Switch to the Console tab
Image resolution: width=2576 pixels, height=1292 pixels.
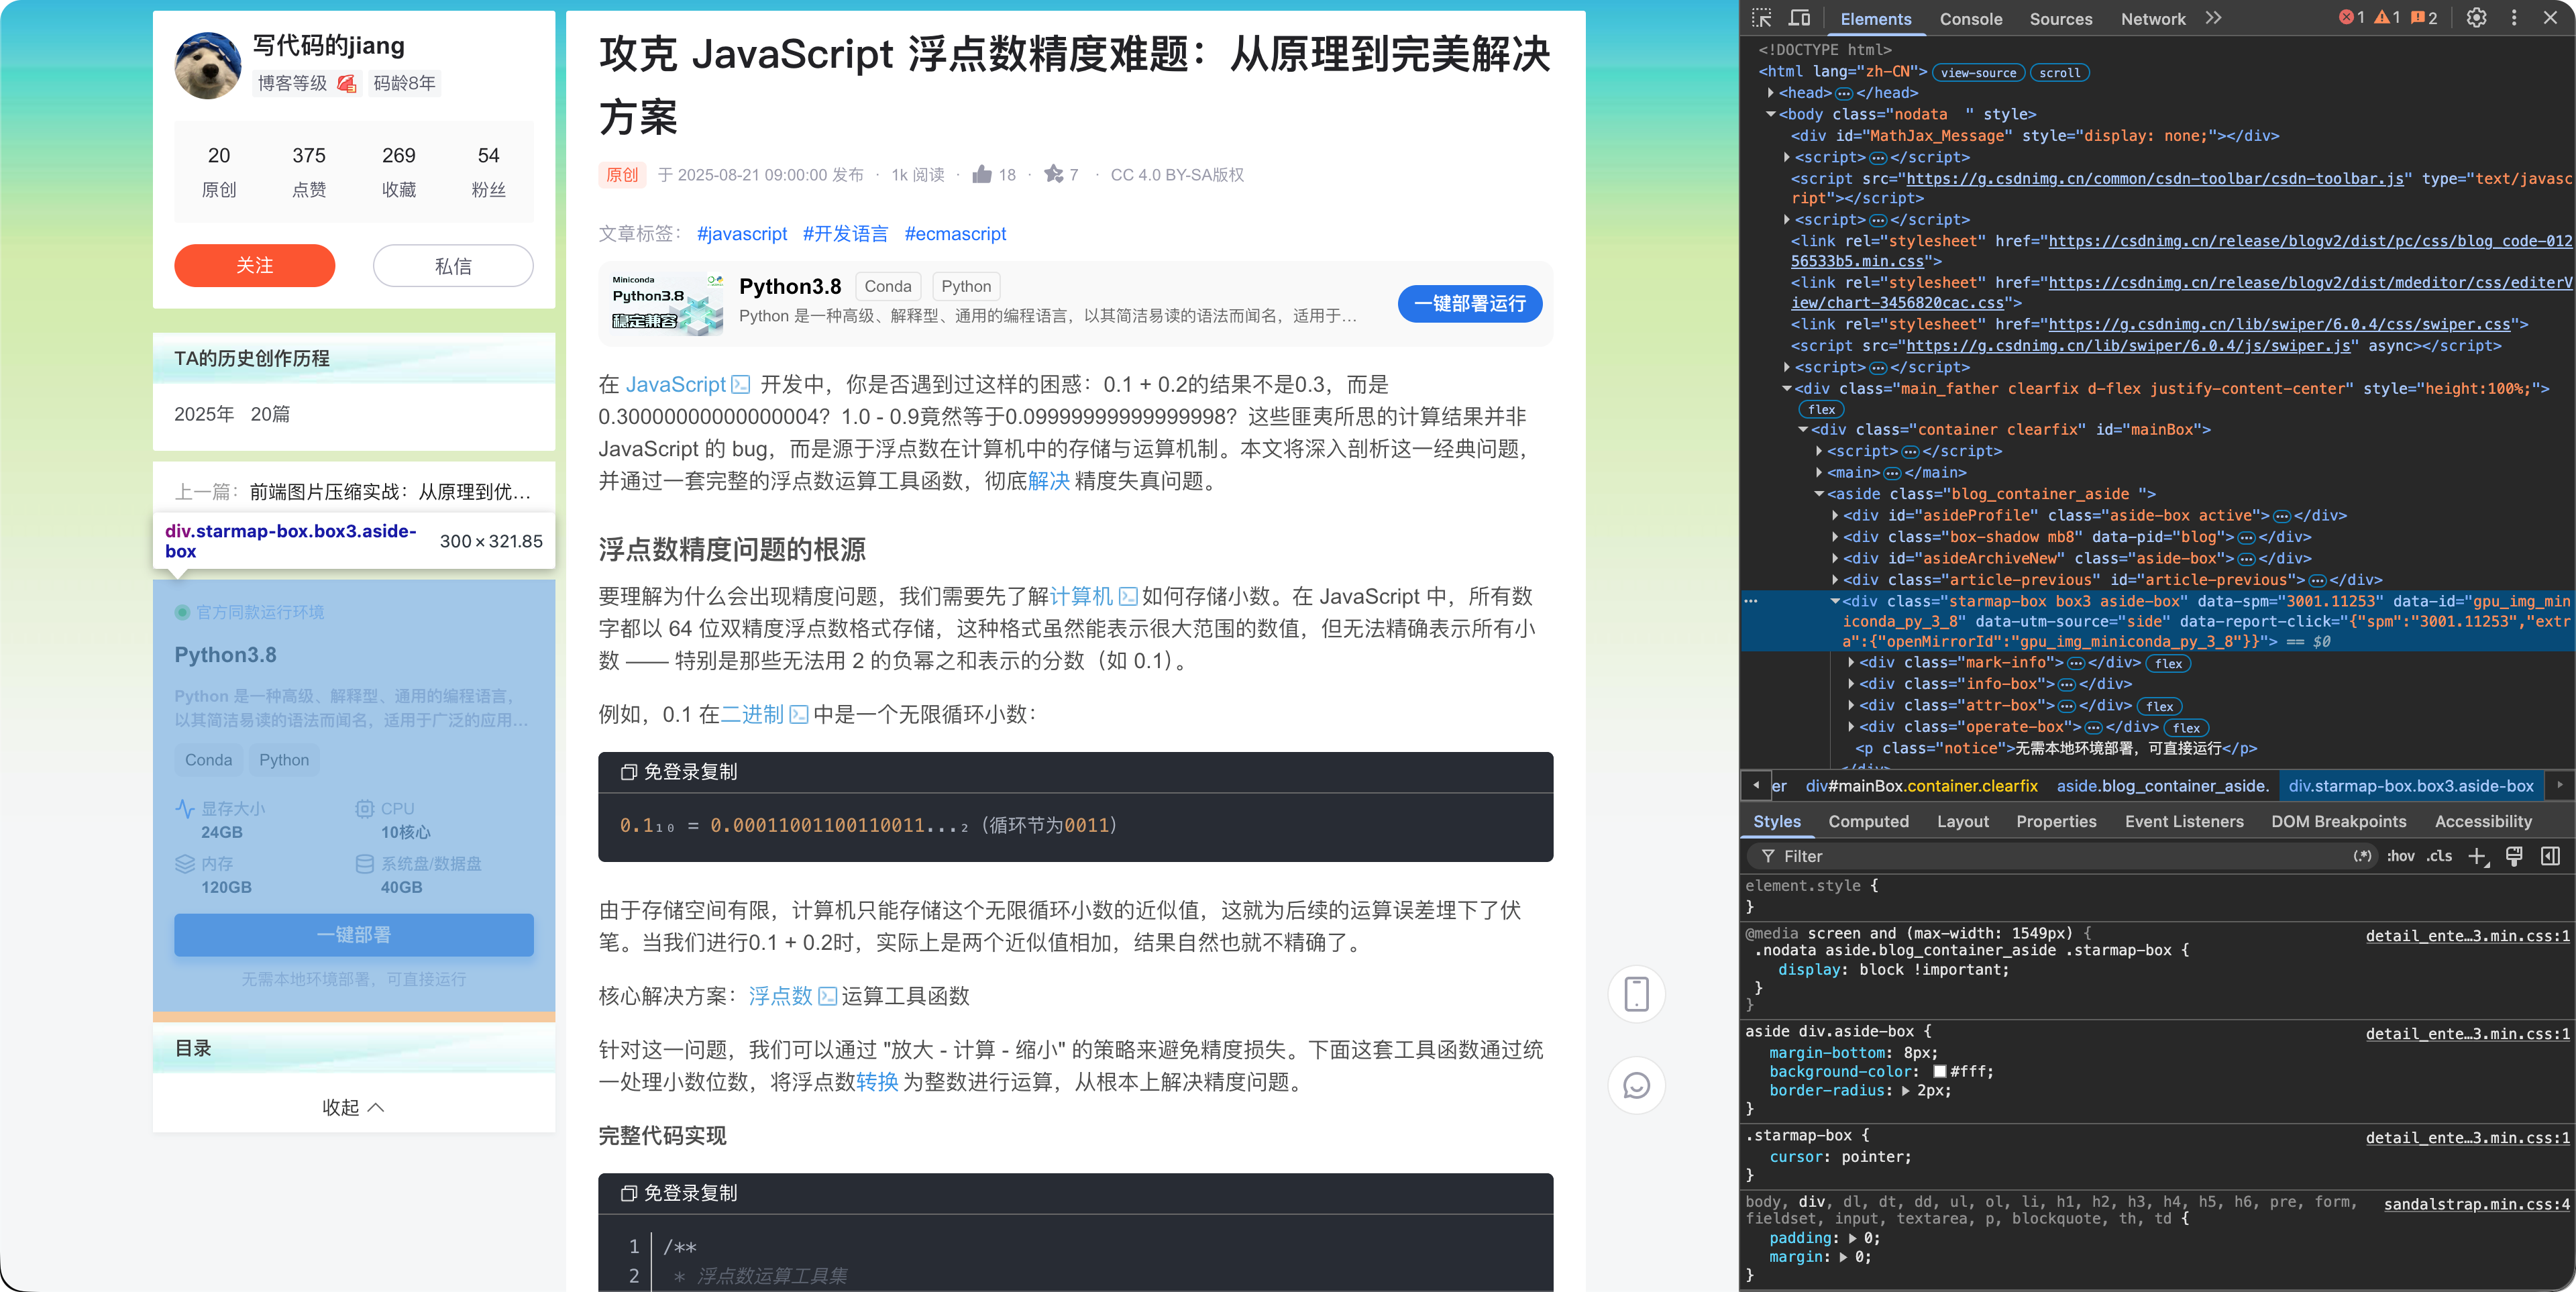(1971, 19)
